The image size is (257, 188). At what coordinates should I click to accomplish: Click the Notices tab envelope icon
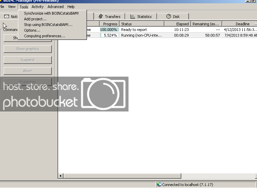(x=6, y=16)
